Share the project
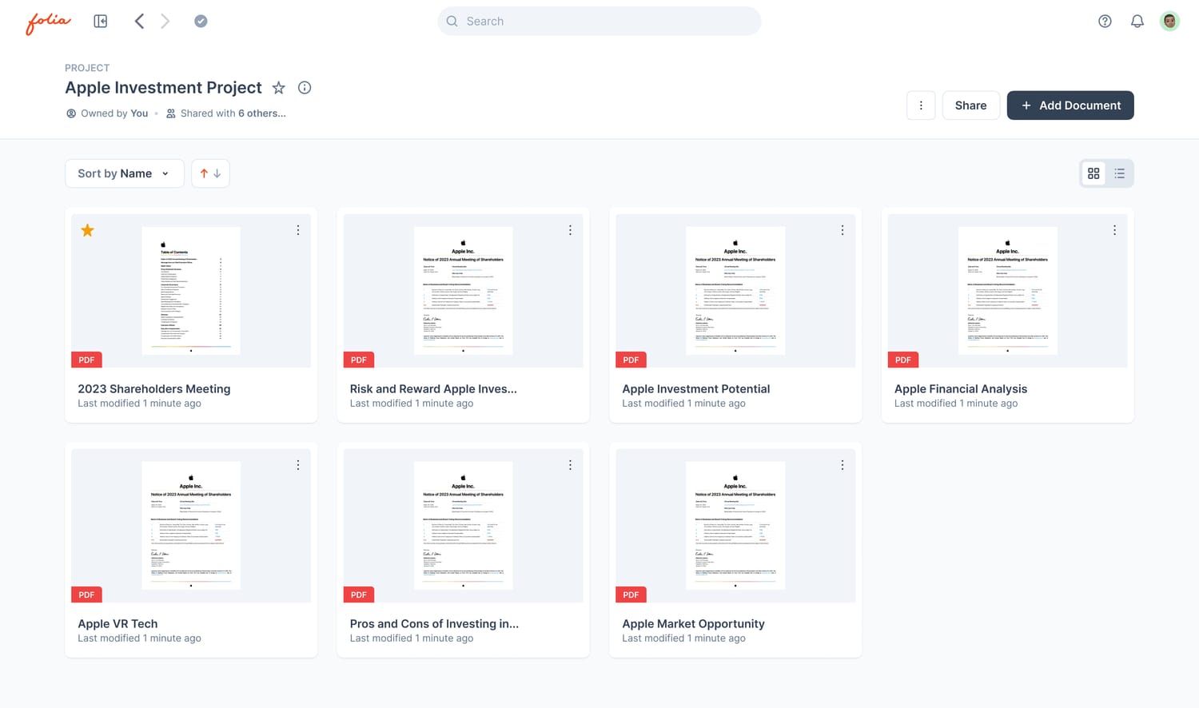Image resolution: width=1199 pixels, height=708 pixels. point(970,105)
